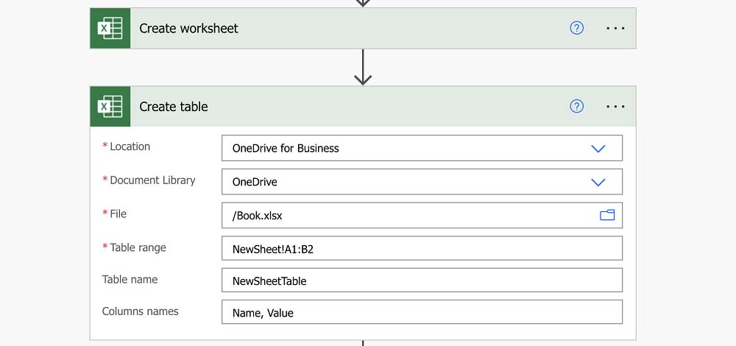
Task: Open the Create worksheet ellipsis menu
Action: coord(615,28)
